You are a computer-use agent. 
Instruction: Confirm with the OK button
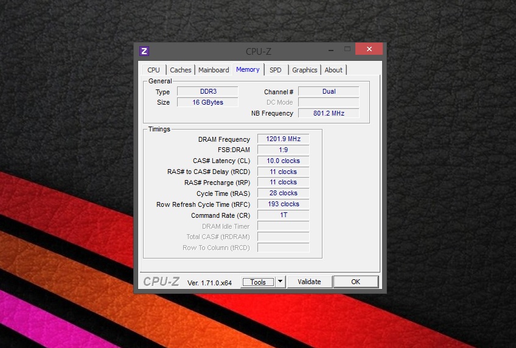click(356, 282)
